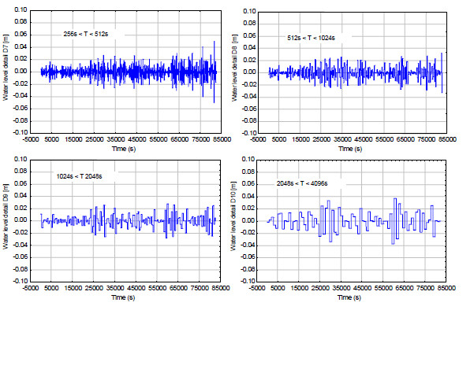Click the '0.06' tick on the D9 y-axis
Image resolution: width=474 pixels, height=369 pixels.
(21, 183)
